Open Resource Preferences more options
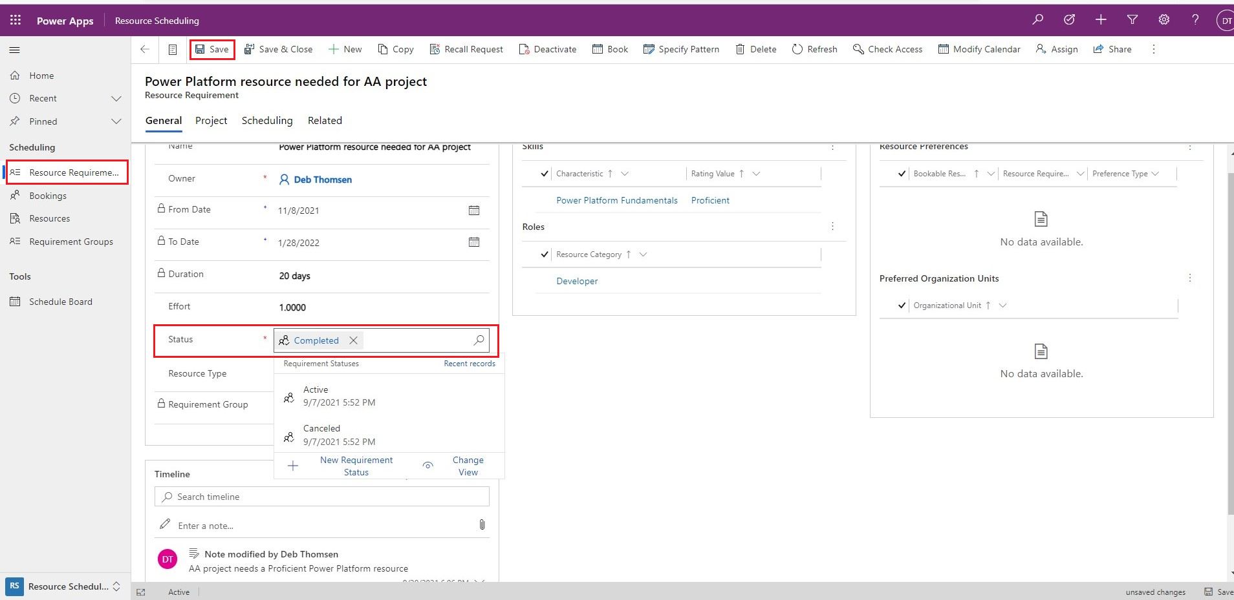The image size is (1234, 600). click(x=1190, y=147)
